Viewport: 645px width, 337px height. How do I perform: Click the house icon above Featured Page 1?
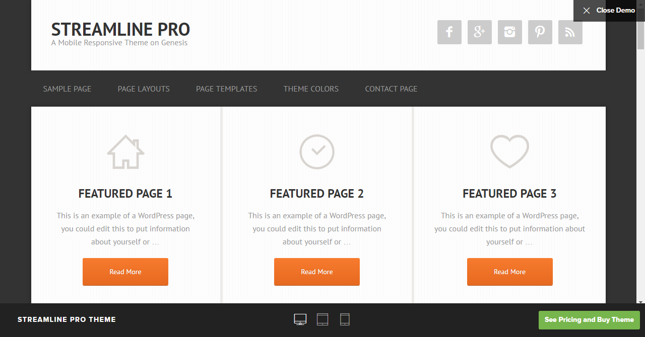pyautogui.click(x=125, y=152)
